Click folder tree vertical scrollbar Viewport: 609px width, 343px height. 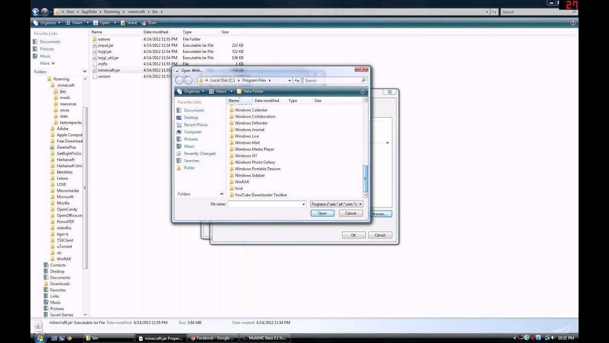[85, 188]
